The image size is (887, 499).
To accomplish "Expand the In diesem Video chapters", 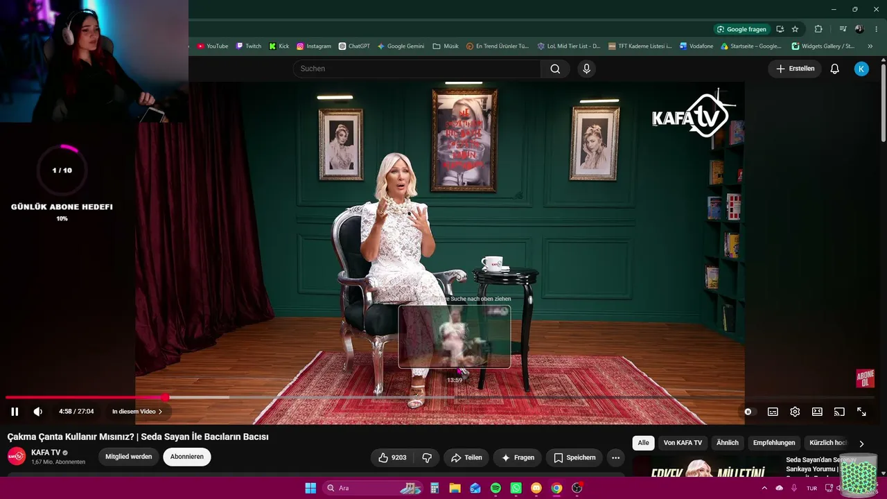I will [137, 412].
